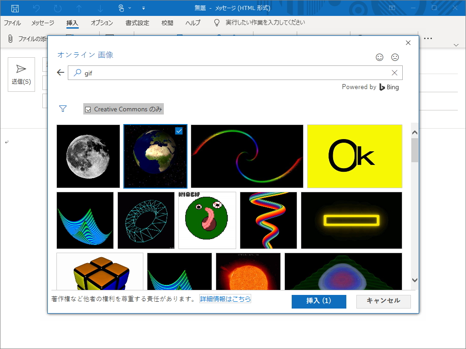The height and width of the screenshot is (349, 466).
Task: Open the ファイル menu
Action: (x=12, y=23)
